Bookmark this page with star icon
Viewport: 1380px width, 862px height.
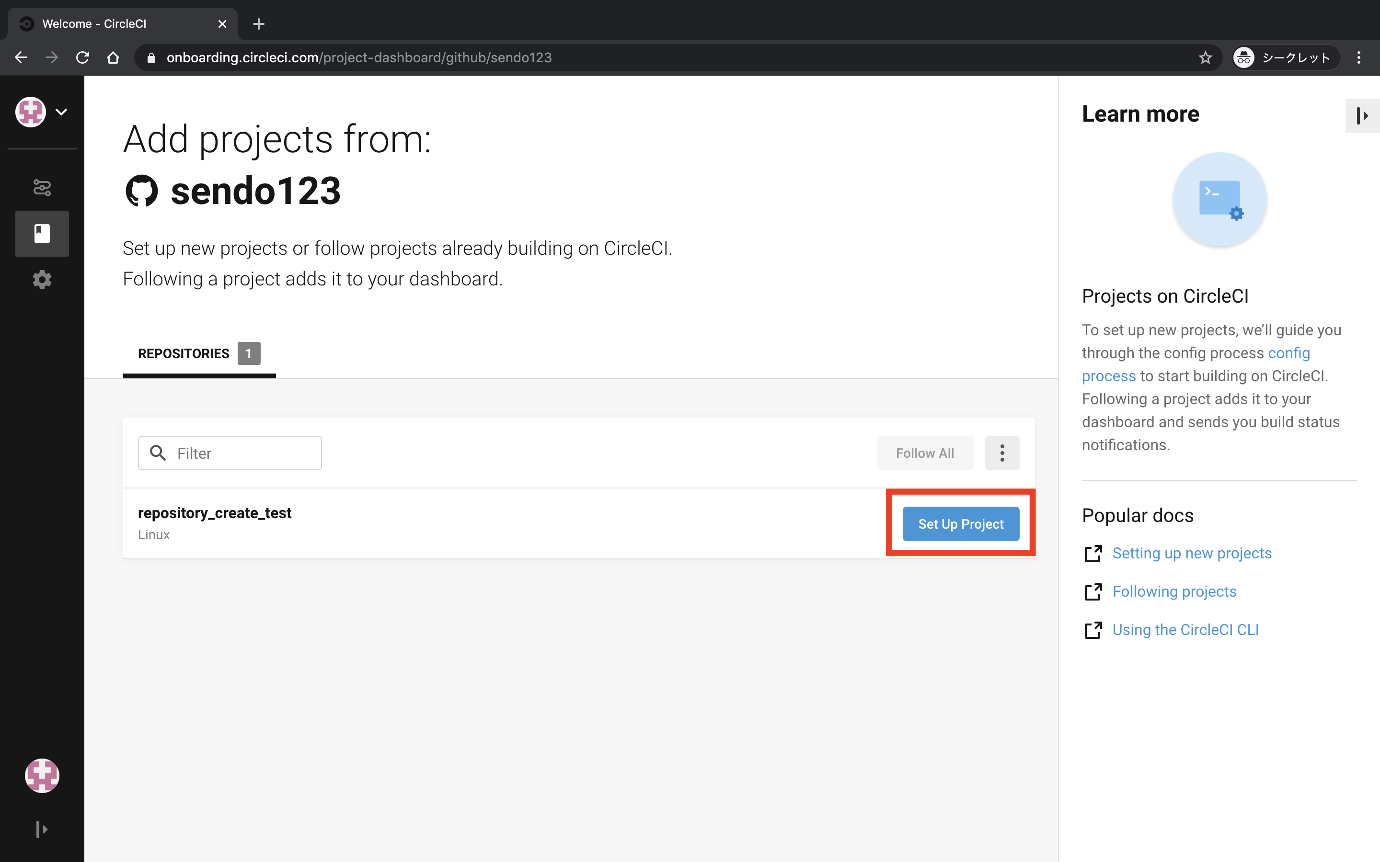tap(1205, 57)
